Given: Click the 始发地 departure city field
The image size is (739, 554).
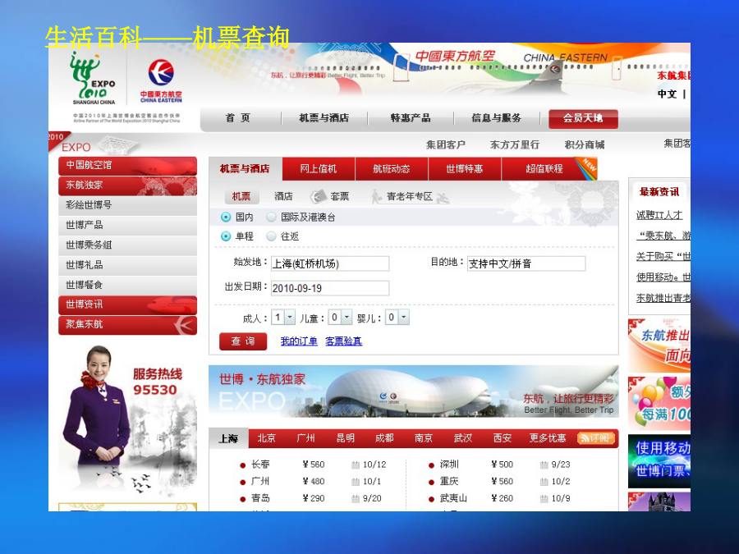Looking at the screenshot, I should (x=330, y=263).
